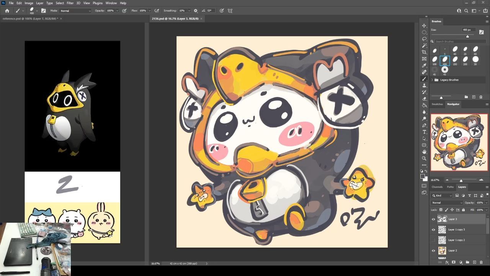Screen dimensions: 490x276
Task: Select the Lasso tool
Action: click(x=424, y=39)
